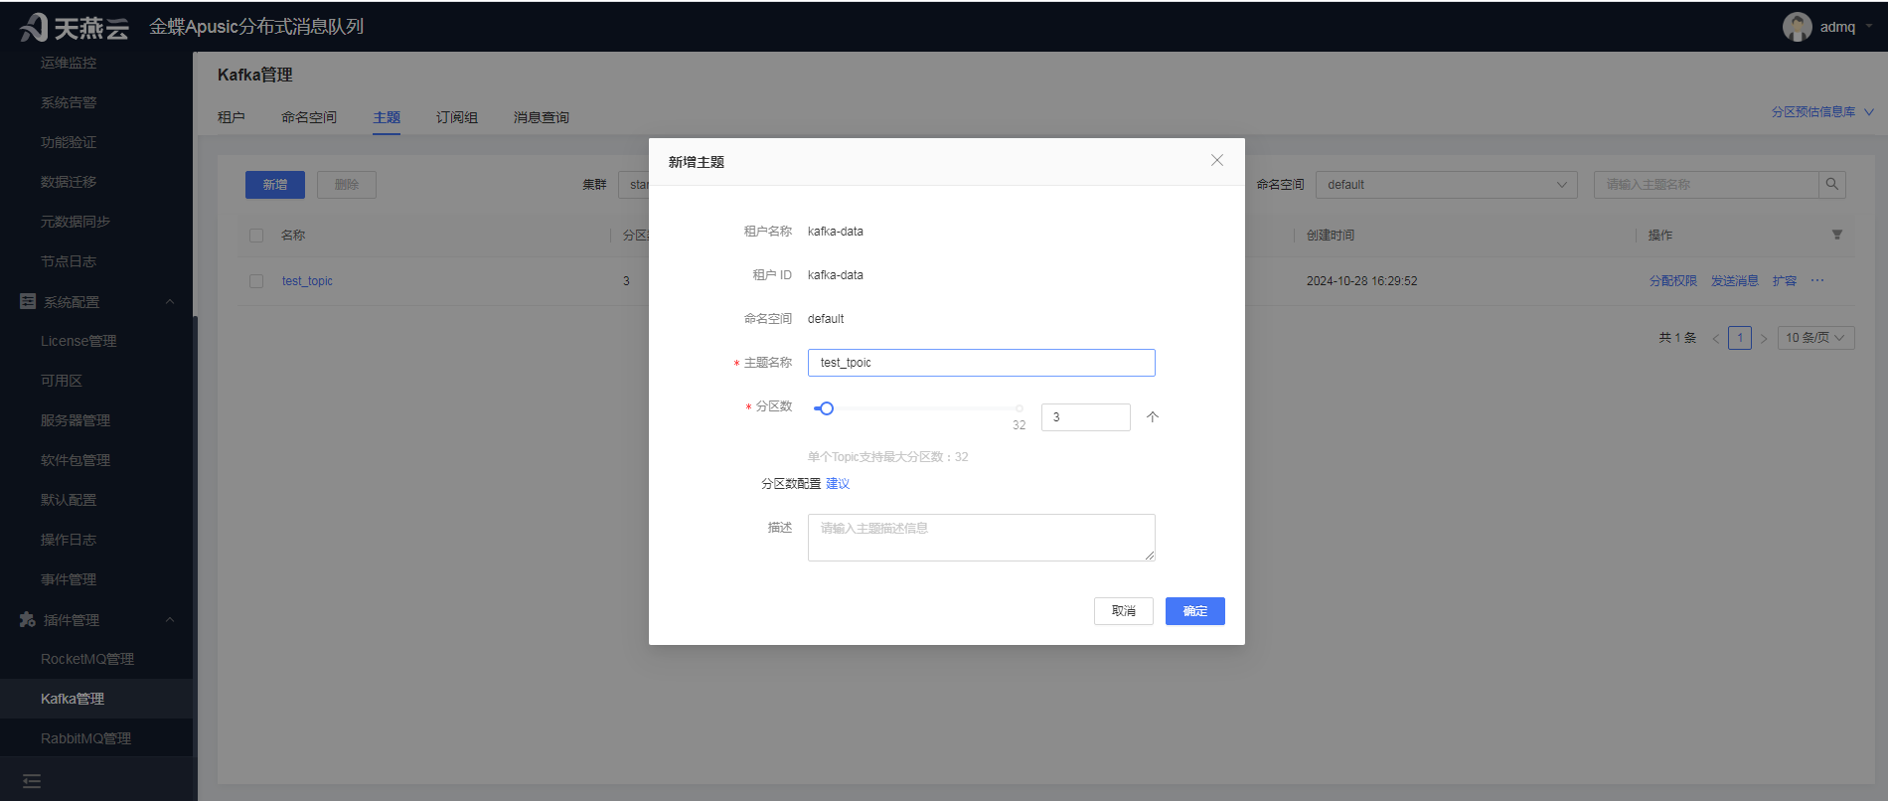The height and width of the screenshot is (801, 1888).
Task: Click the 系统配置 section icon
Action: (x=28, y=301)
